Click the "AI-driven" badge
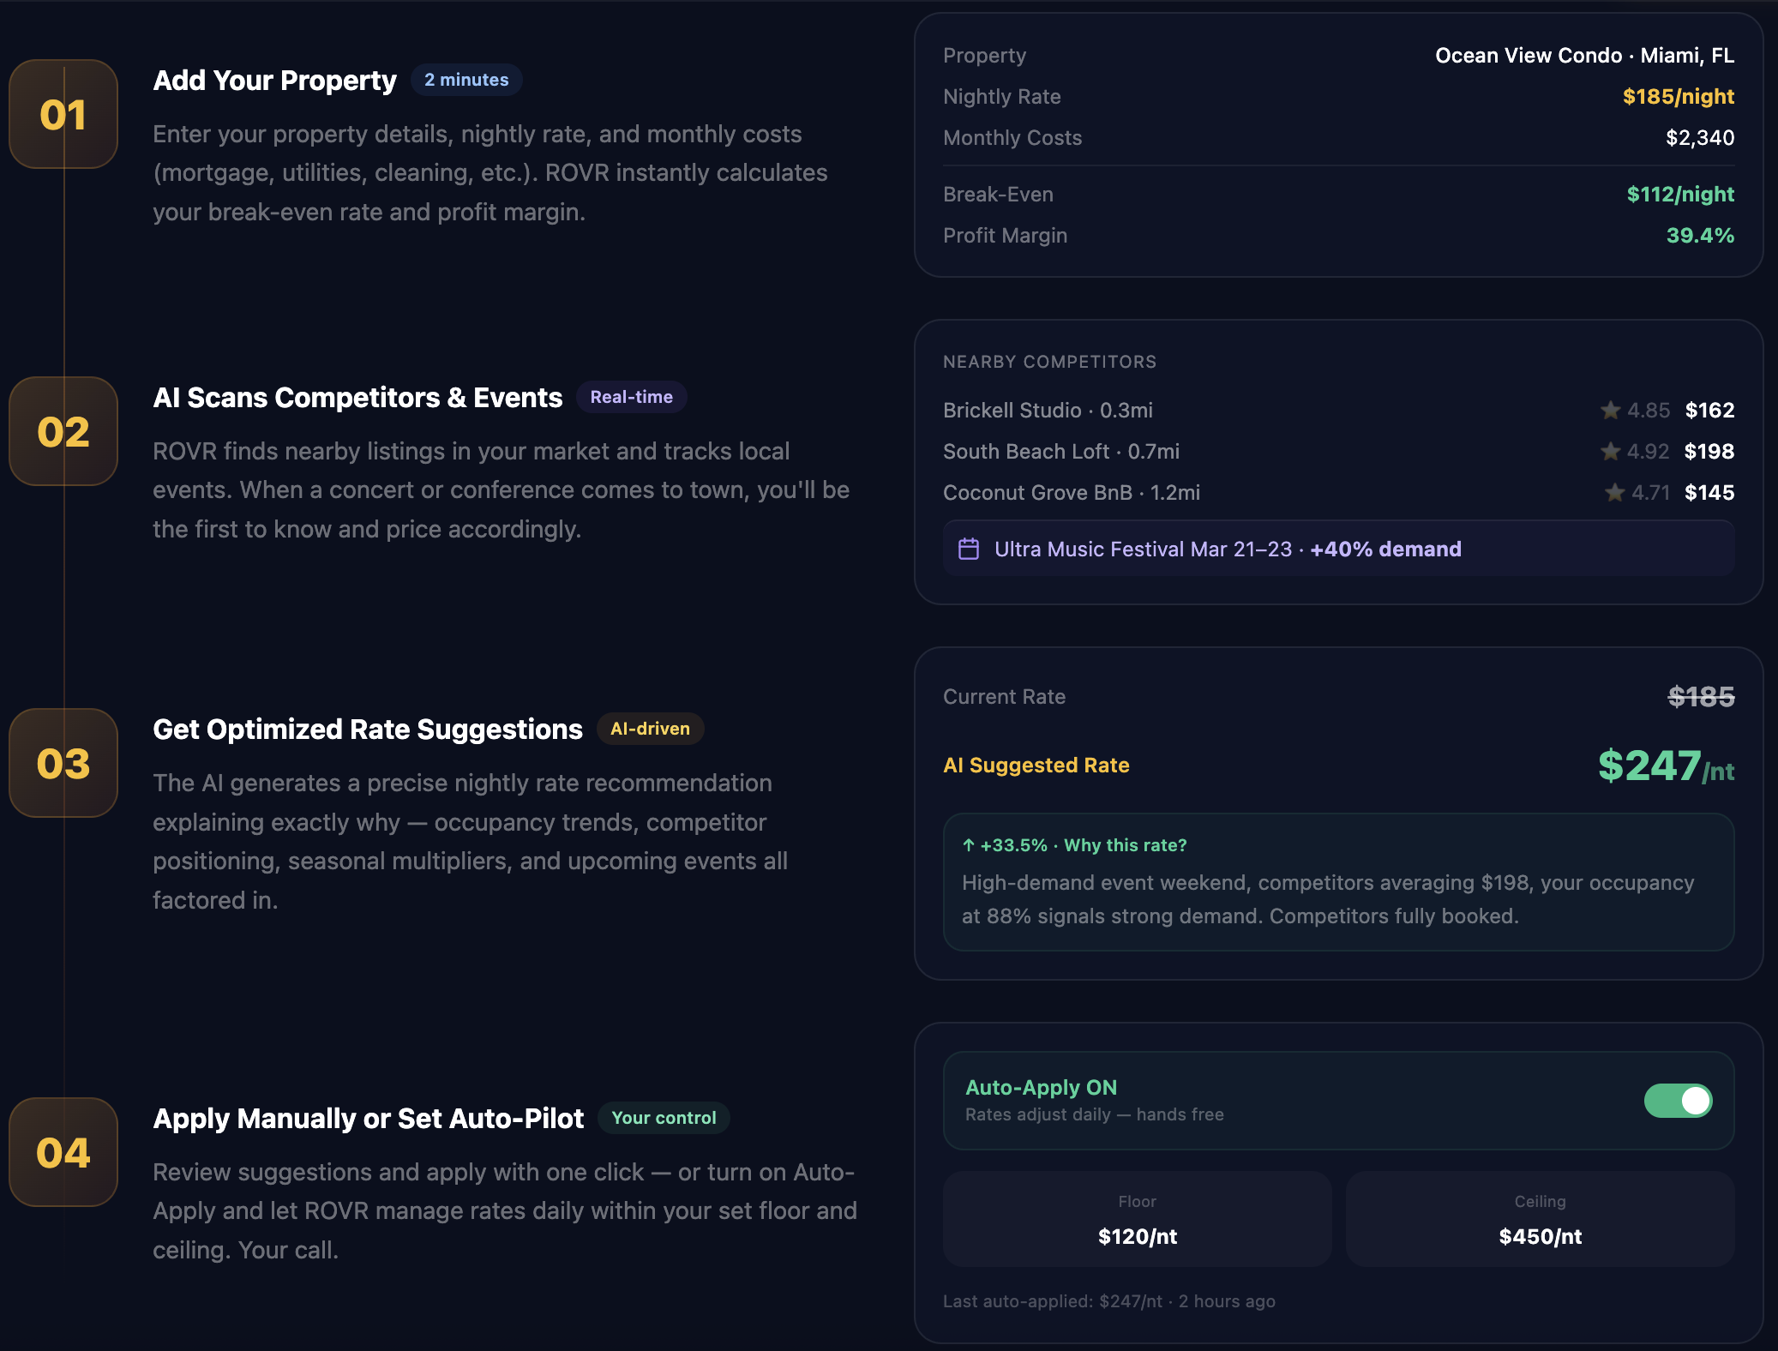 tap(650, 729)
